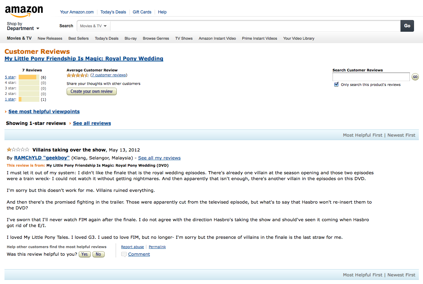Open the Blu-ray navigation tab
The width and height of the screenshot is (423, 284).
[131, 38]
